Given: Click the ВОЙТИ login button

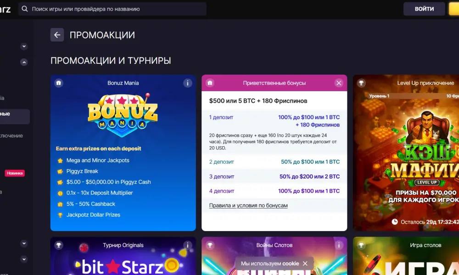Looking at the screenshot, I should click(424, 9).
